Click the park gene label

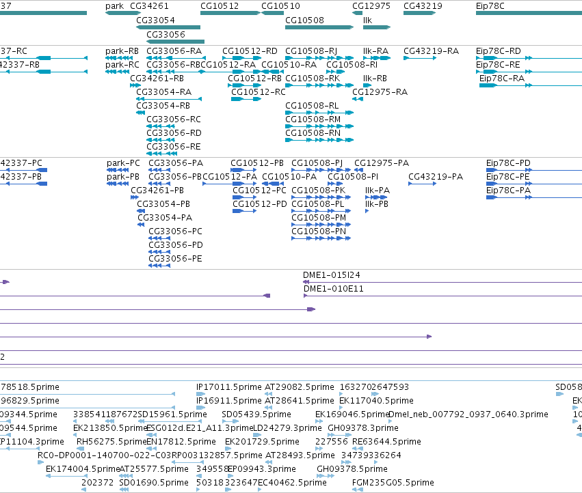(114, 6)
